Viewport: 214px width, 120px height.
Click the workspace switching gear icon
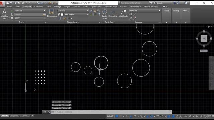(x=190, y=116)
